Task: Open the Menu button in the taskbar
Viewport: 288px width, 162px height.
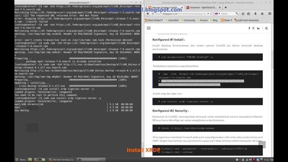Action: [x=21, y=160]
